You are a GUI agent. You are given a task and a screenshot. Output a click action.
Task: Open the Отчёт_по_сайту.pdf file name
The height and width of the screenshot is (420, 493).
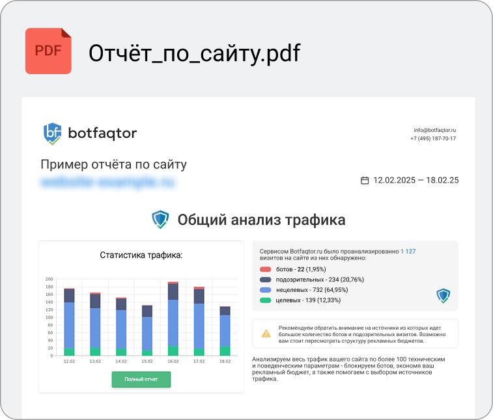(x=194, y=53)
